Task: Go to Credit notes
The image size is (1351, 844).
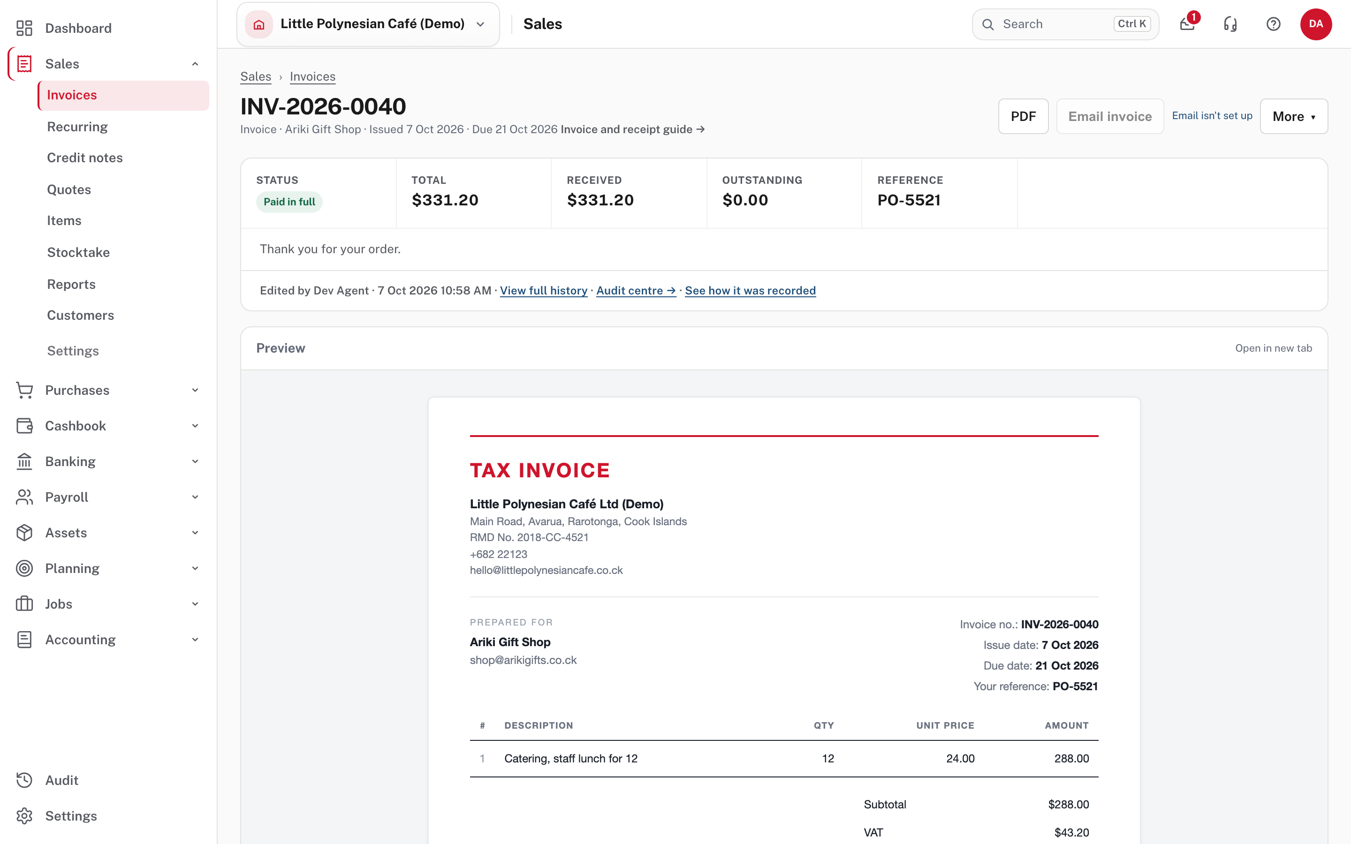Action: tap(85, 158)
